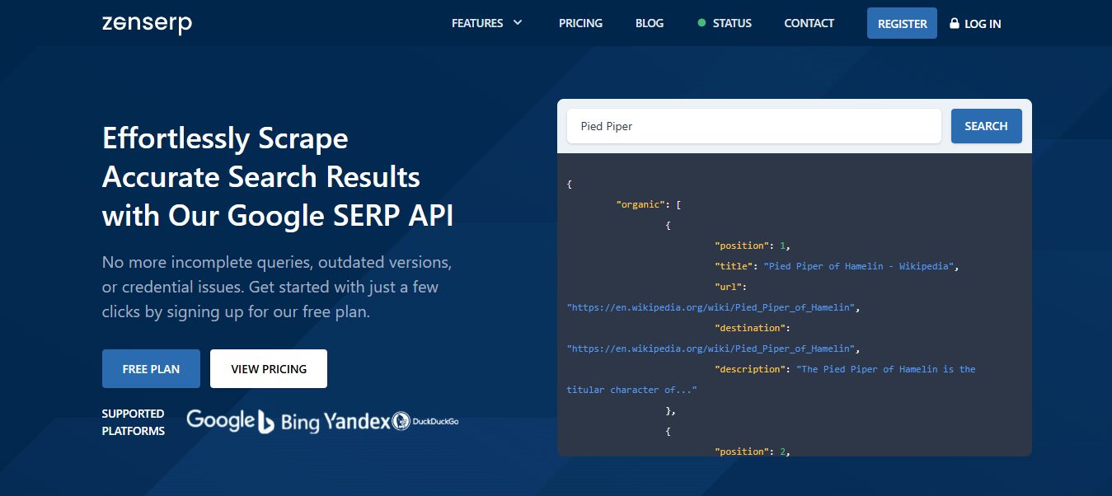This screenshot has height=496, width=1112.
Task: Hit the Search button
Action: pyautogui.click(x=986, y=126)
